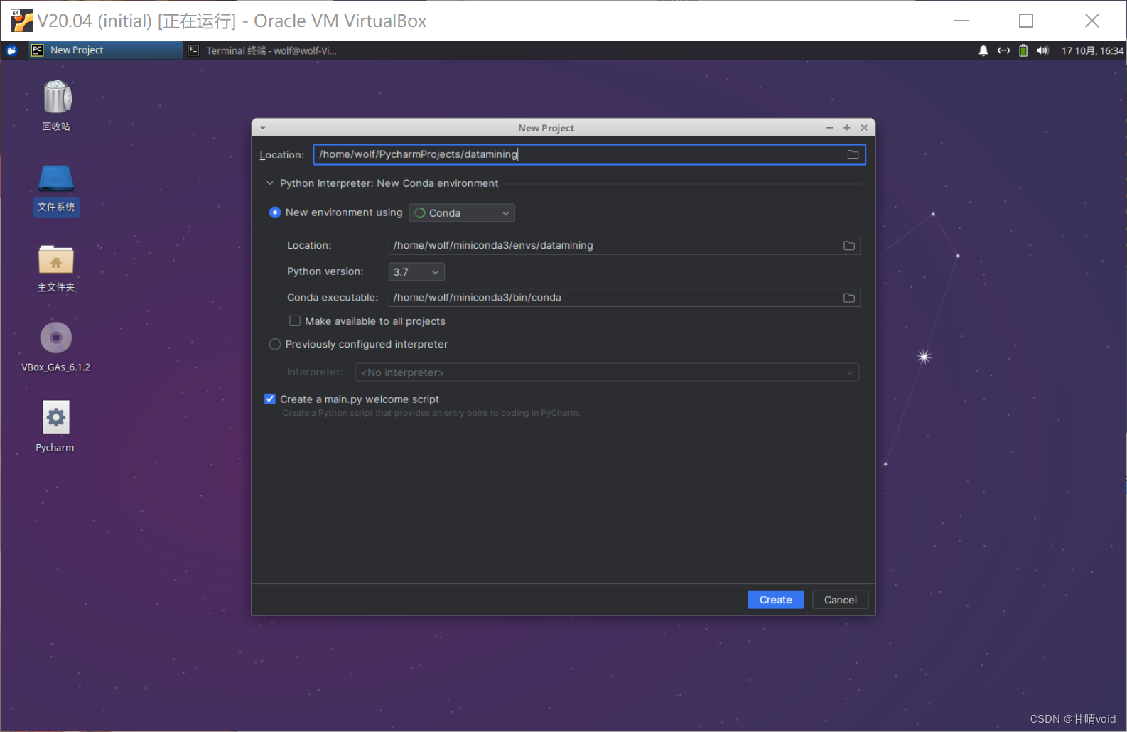Enable Make available to all projects
This screenshot has width=1127, height=732.
point(295,321)
